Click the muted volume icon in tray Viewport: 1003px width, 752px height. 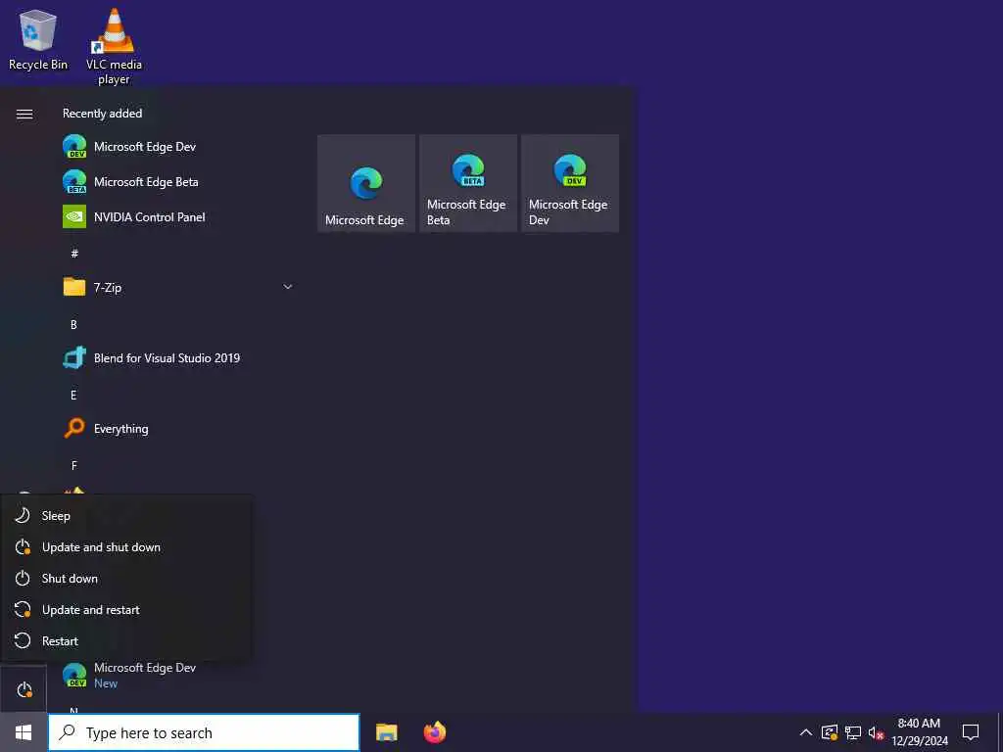(x=877, y=732)
